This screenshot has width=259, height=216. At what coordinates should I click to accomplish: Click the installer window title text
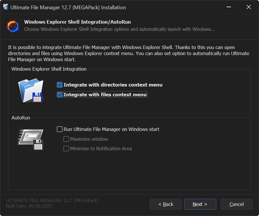pos(68,7)
